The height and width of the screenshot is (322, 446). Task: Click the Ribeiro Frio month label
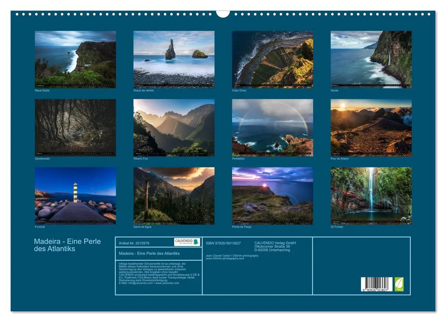pos(141,159)
